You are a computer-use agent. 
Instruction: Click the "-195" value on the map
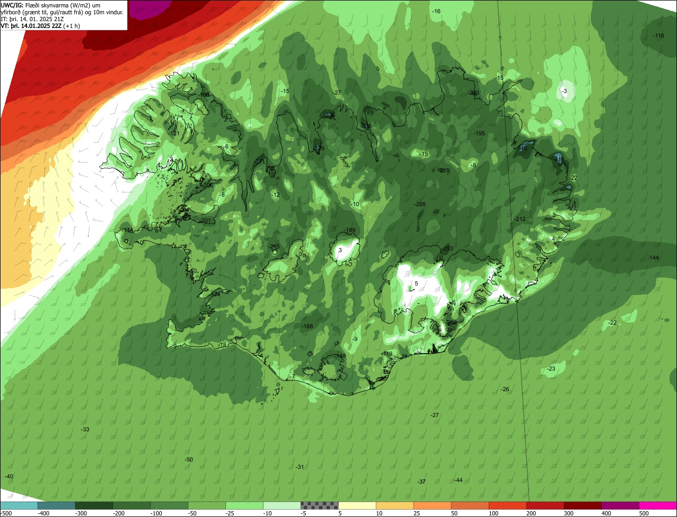480,133
